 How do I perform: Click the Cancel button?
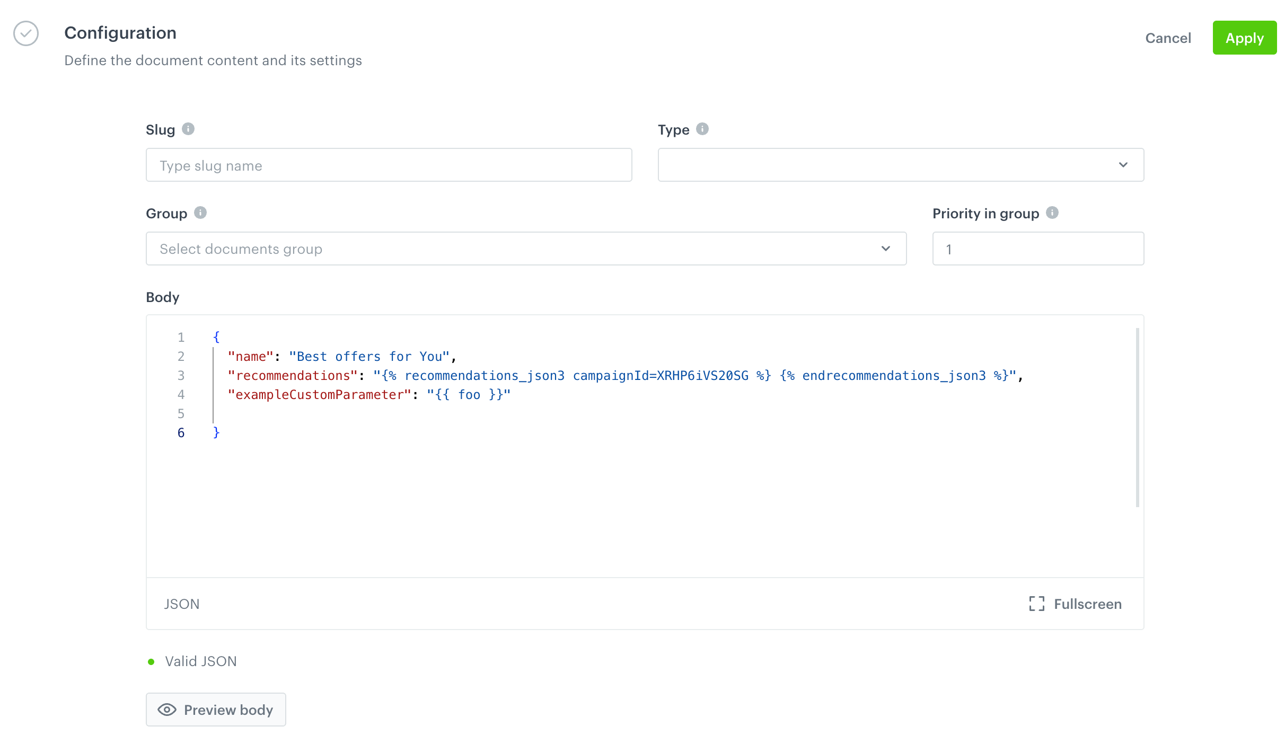tap(1168, 38)
